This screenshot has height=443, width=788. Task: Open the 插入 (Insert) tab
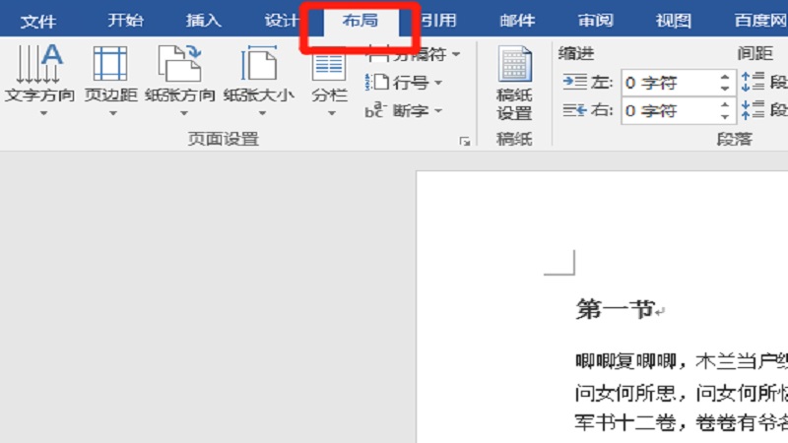click(x=204, y=20)
